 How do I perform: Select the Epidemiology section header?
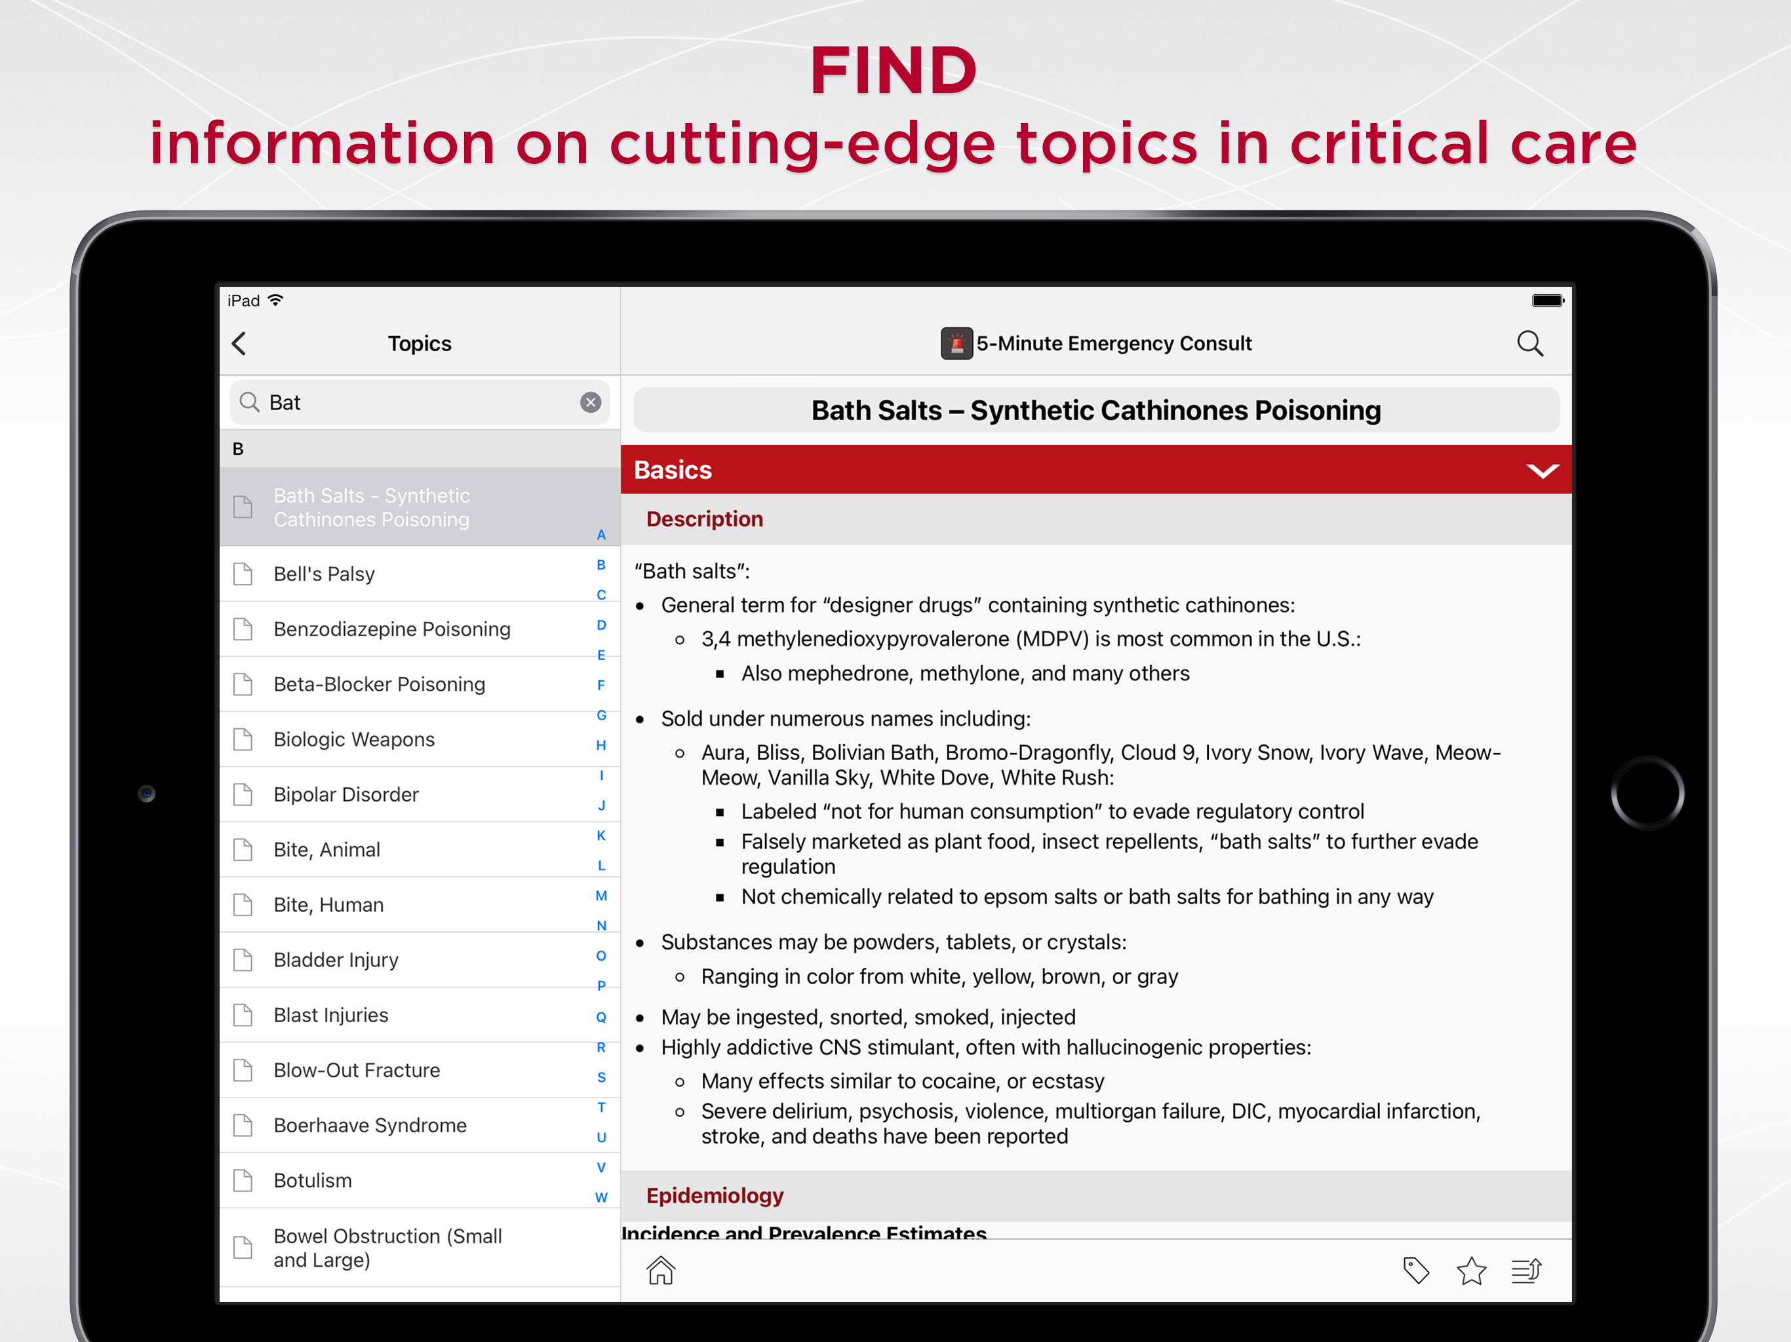coord(714,1195)
